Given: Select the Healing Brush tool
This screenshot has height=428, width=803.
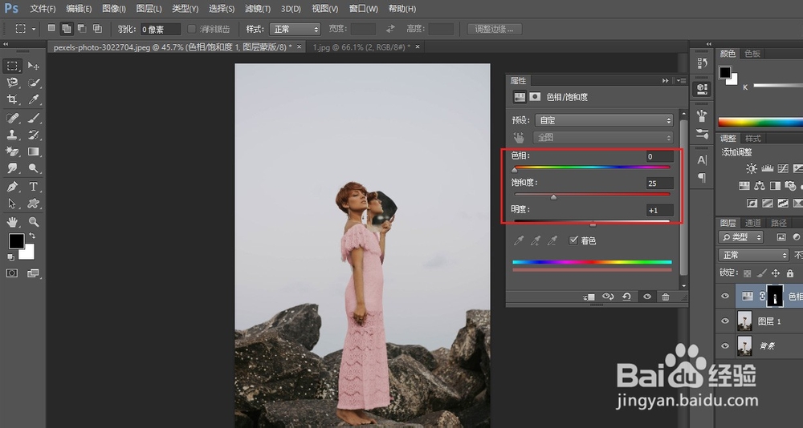Looking at the screenshot, I should point(12,118).
